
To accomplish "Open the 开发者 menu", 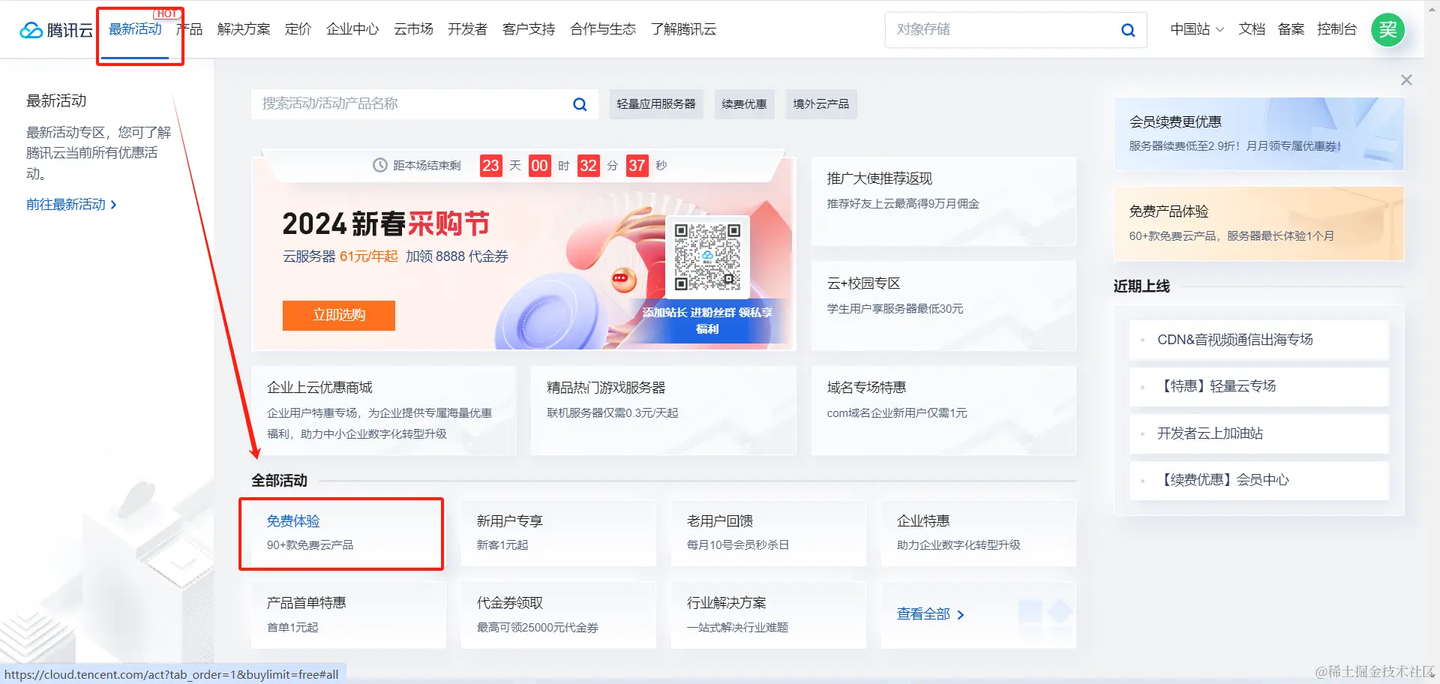I will pos(467,29).
